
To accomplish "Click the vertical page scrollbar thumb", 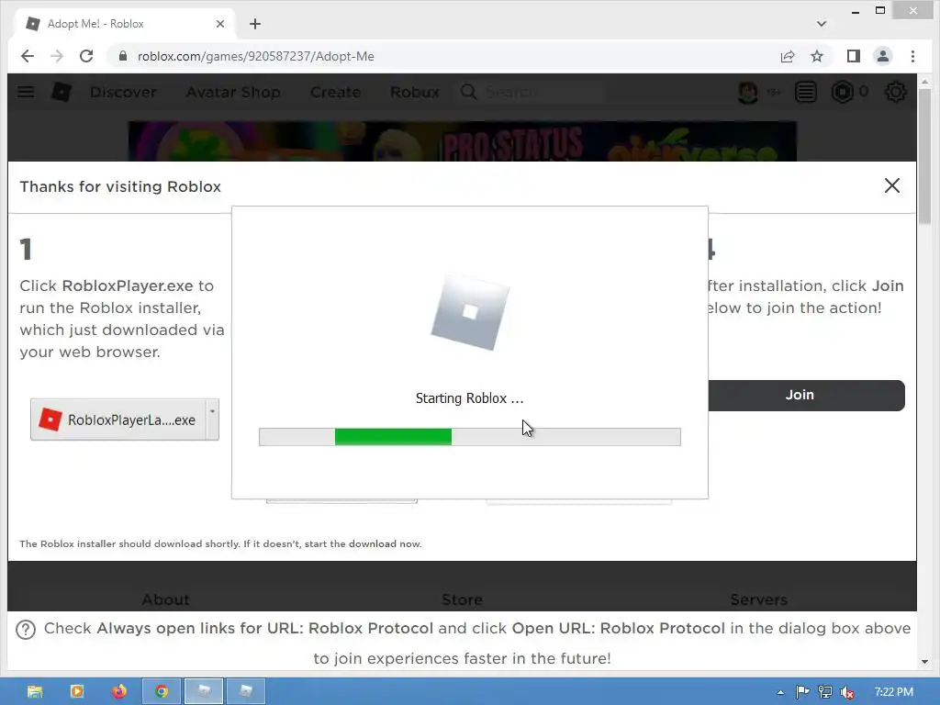I will tap(924, 156).
